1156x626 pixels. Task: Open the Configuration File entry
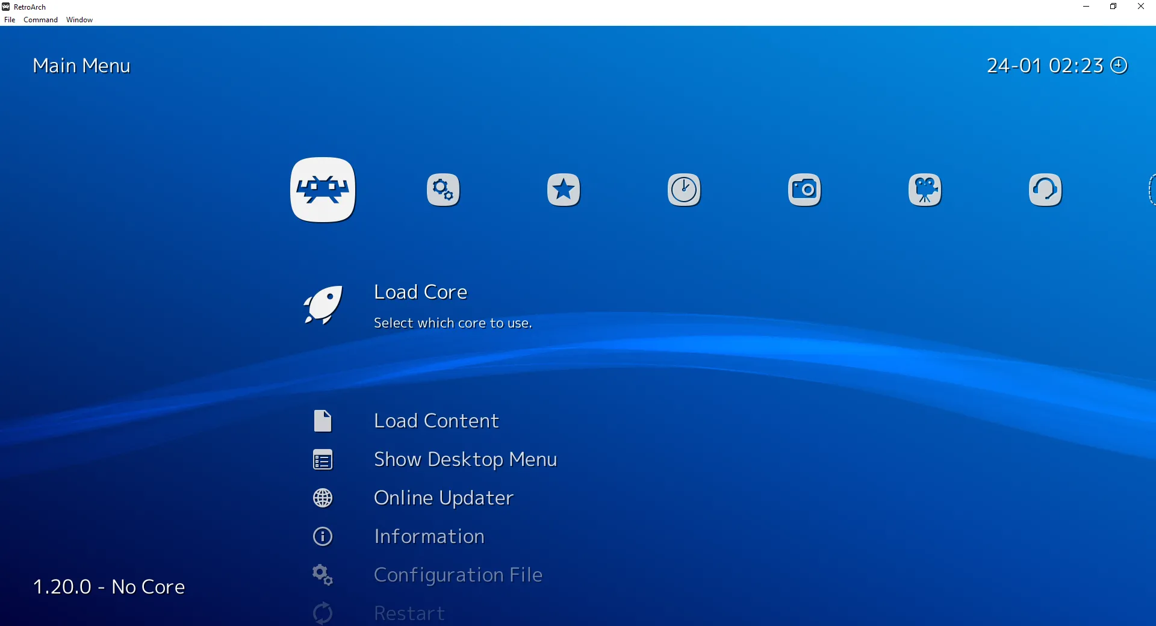click(x=458, y=575)
